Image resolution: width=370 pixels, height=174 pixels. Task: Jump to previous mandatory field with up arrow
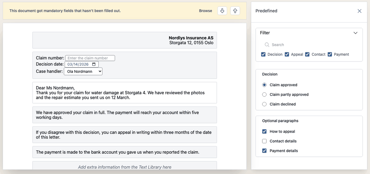[235, 11]
